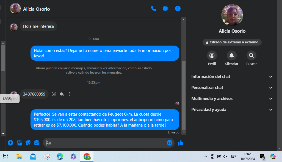282x162 pixels.
Task: Expand Privacidad y ayuda section
Action: pyautogui.click(x=232, y=110)
